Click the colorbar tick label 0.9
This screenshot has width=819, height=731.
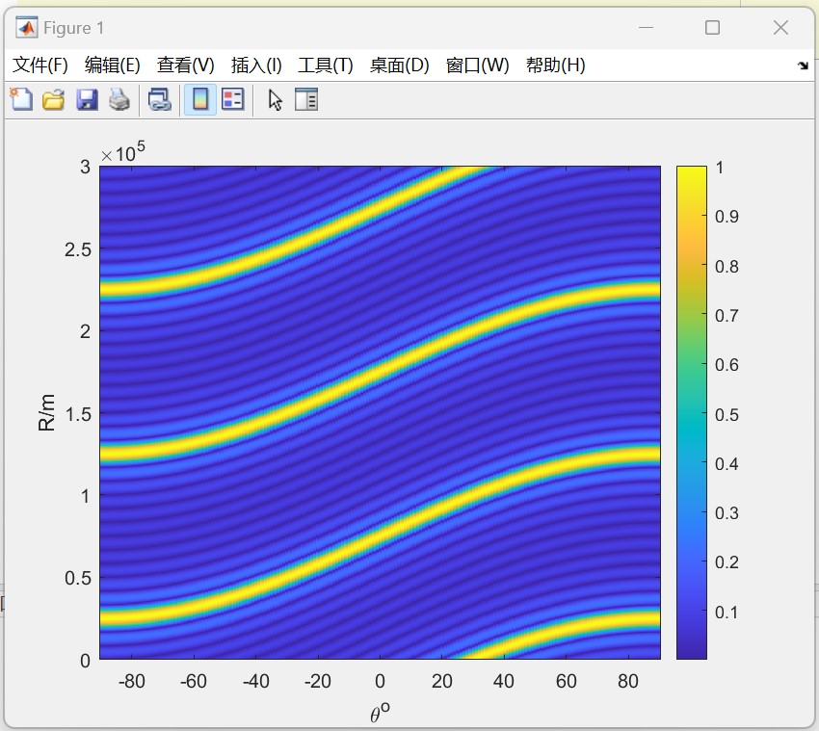point(727,217)
